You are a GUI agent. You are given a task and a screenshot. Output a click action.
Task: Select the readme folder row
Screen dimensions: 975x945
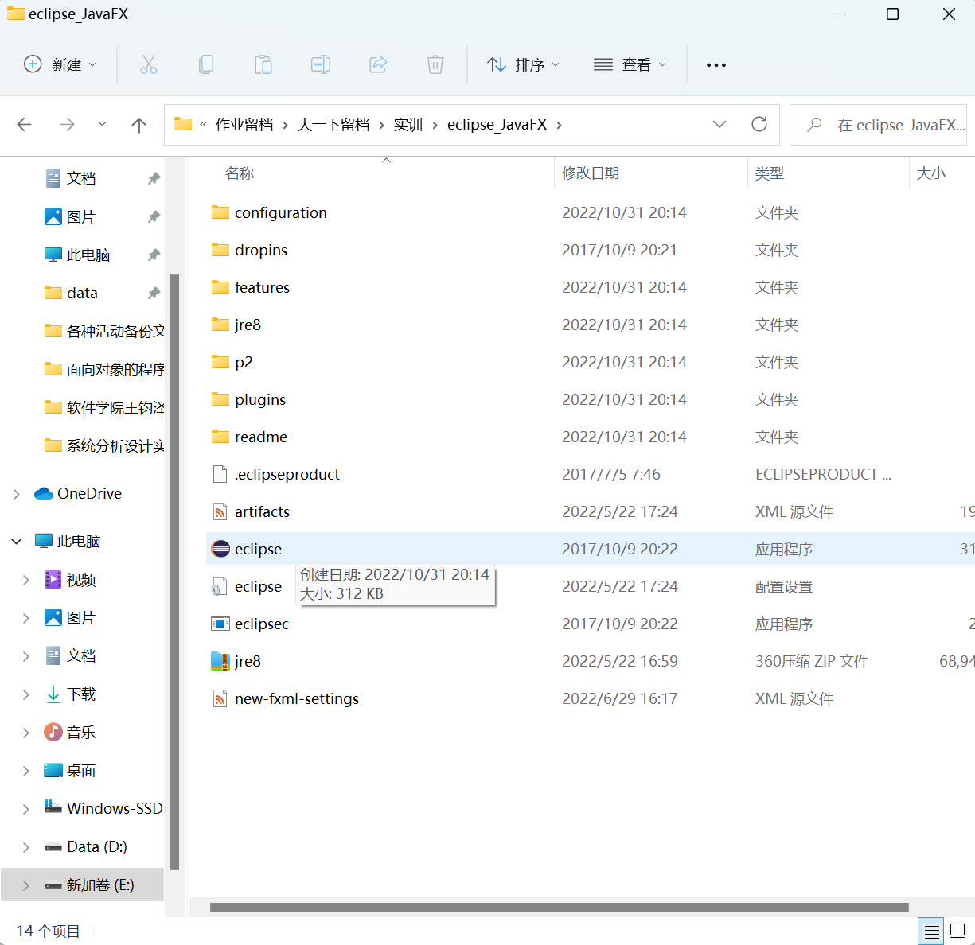(589, 437)
